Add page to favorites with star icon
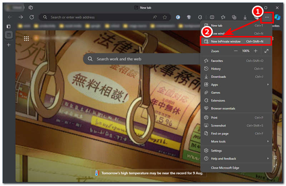 (x=165, y=17)
